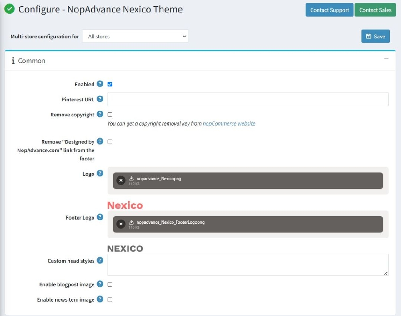
Task: Click the help icon beside Pinterest URL
Action: (100, 99)
